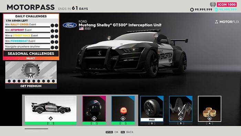241x136 pixels.
Task: Click the lock icon on the coins reward
Action: pos(210,118)
